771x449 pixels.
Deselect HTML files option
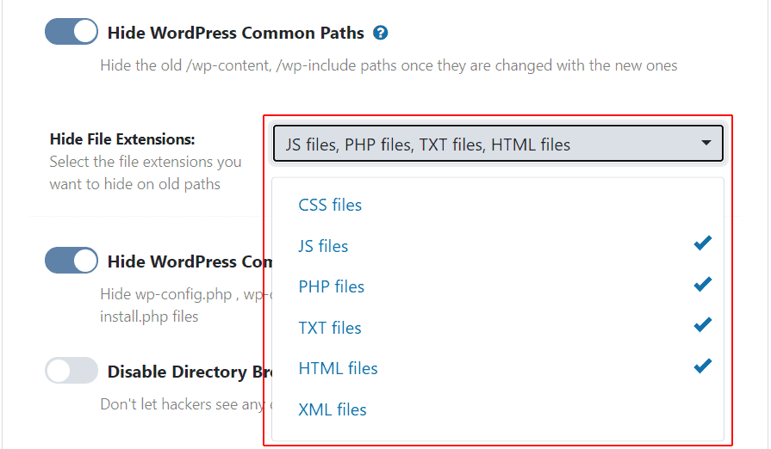338,368
